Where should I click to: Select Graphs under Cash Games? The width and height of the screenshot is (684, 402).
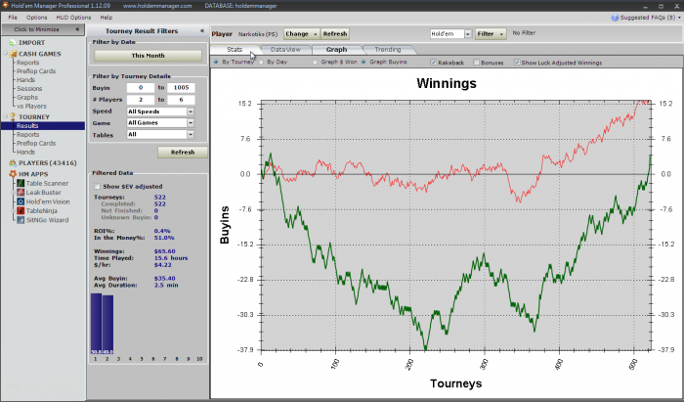point(27,98)
